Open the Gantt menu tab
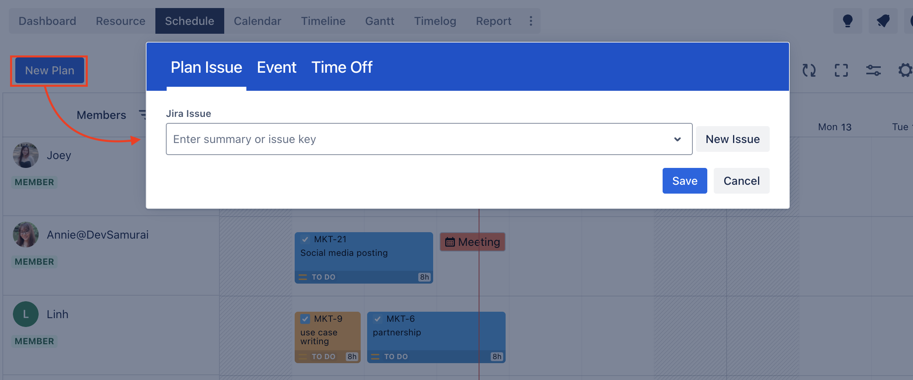The image size is (913, 380). click(380, 21)
